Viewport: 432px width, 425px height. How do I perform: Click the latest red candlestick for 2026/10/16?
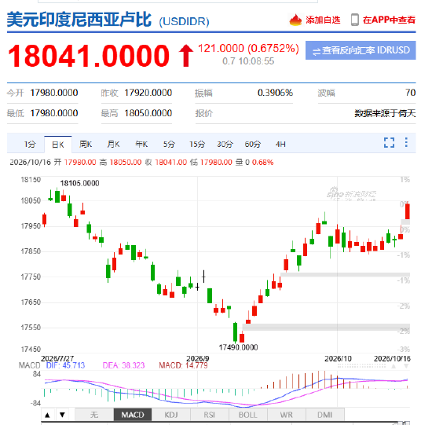tap(407, 211)
